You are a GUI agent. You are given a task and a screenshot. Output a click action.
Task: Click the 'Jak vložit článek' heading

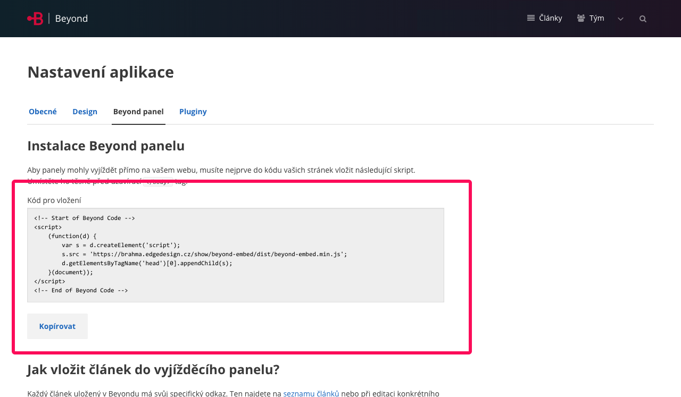(153, 369)
